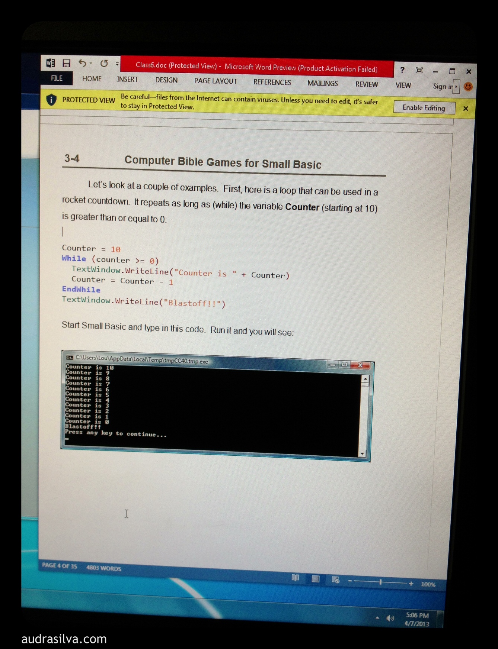The width and height of the screenshot is (498, 649).
Task: Click the Word application icon in title bar
Action: coord(51,63)
